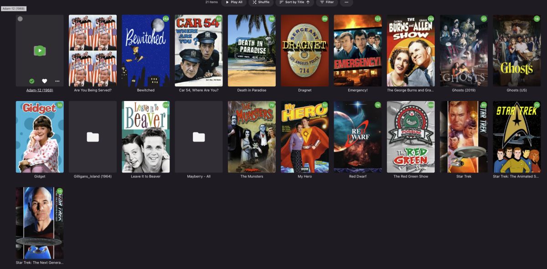Click the 98 badge on Death in Paradise
Image resolution: width=547 pixels, height=269 pixels.
pyautogui.click(x=272, y=19)
